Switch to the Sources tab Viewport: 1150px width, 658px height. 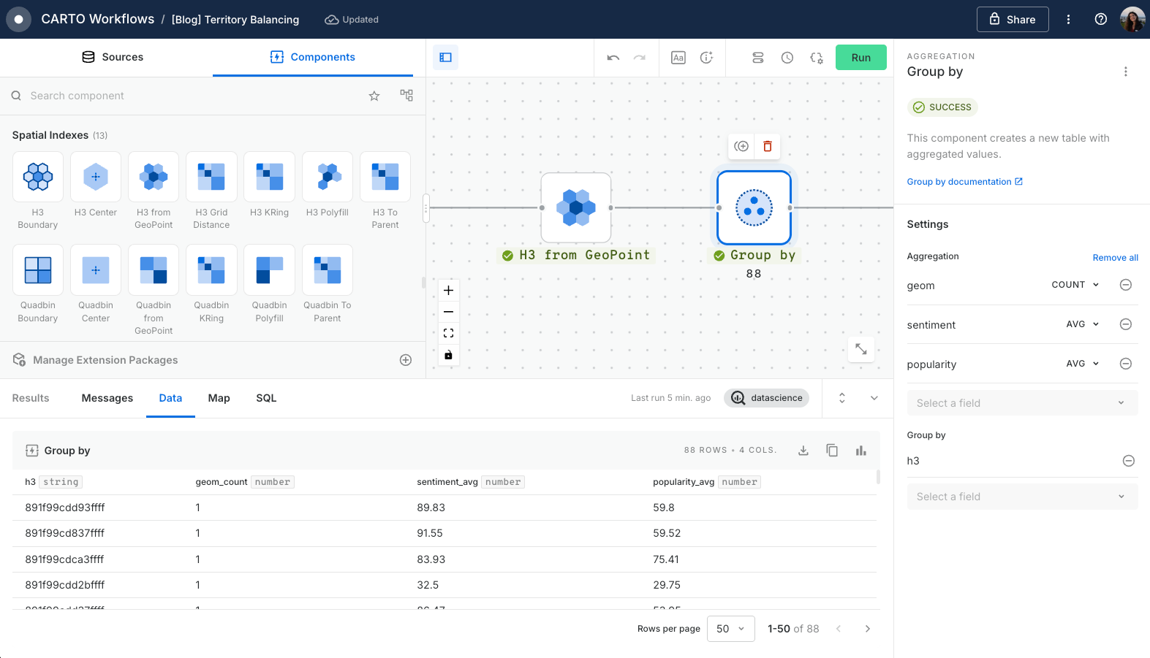coord(113,57)
